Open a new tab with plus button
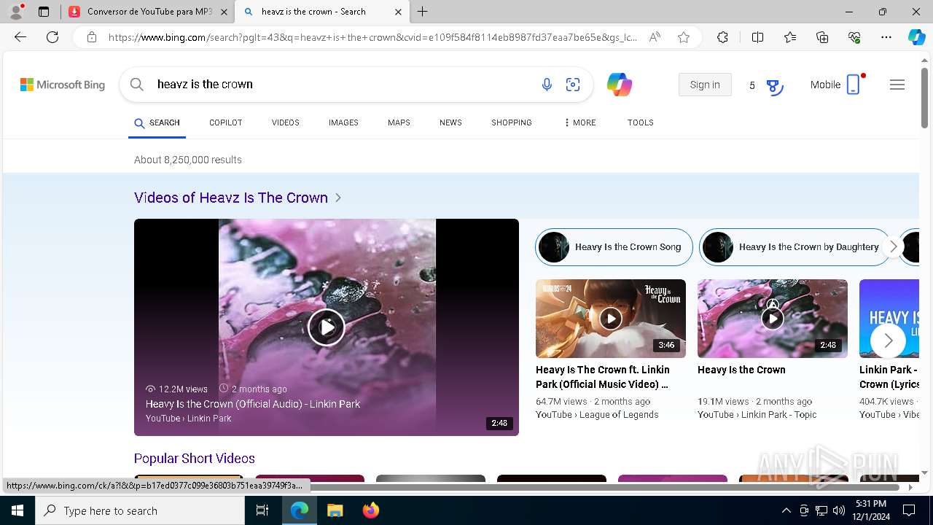This screenshot has width=933, height=525. [x=423, y=12]
